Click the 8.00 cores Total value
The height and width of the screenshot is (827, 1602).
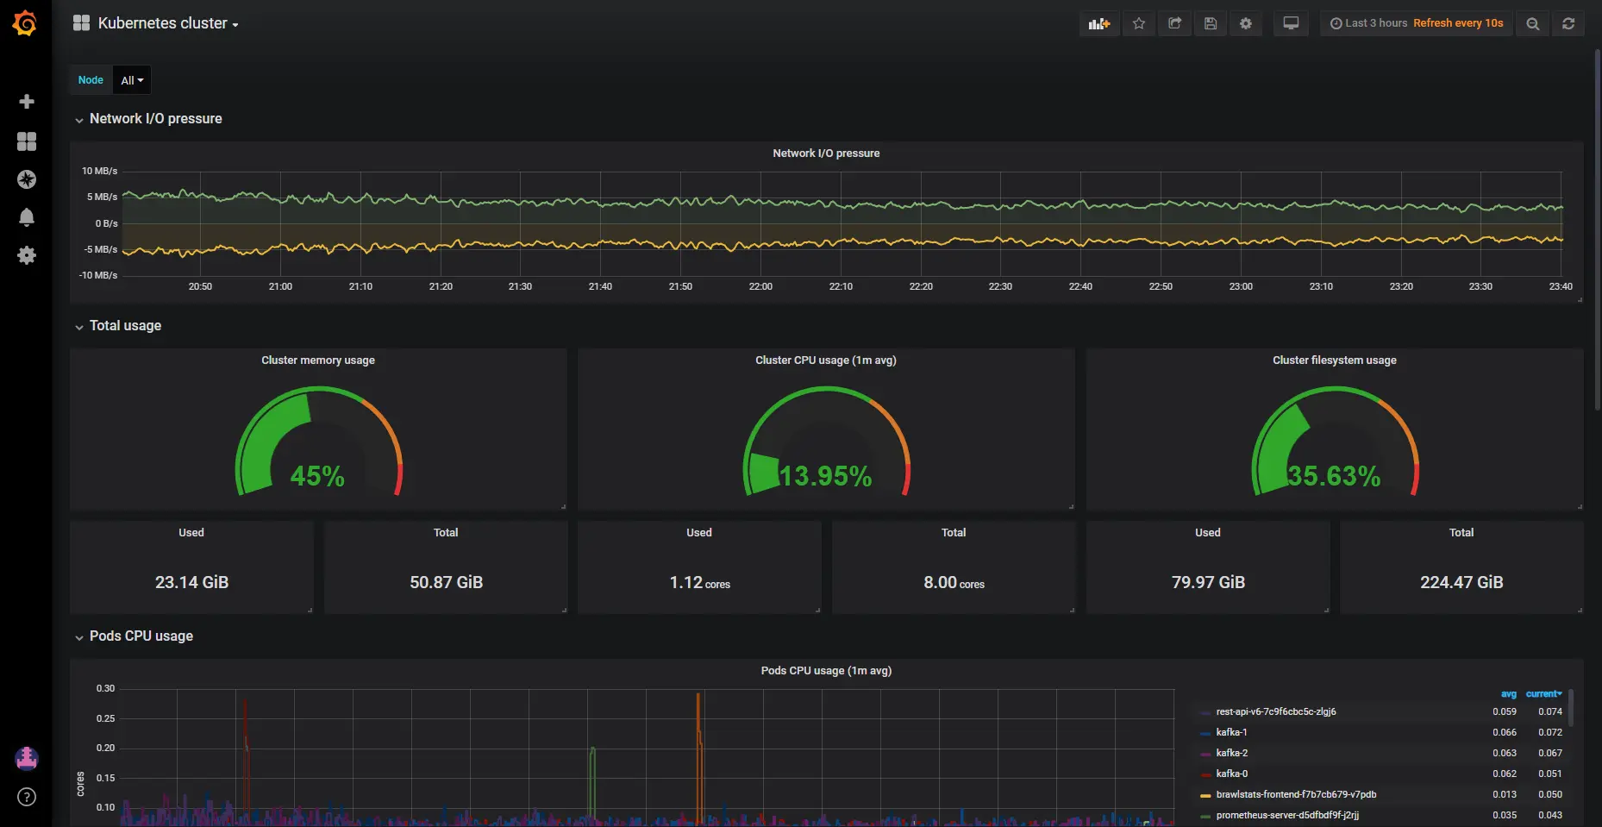[x=954, y=583]
